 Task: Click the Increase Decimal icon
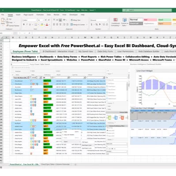[x=103, y=25]
